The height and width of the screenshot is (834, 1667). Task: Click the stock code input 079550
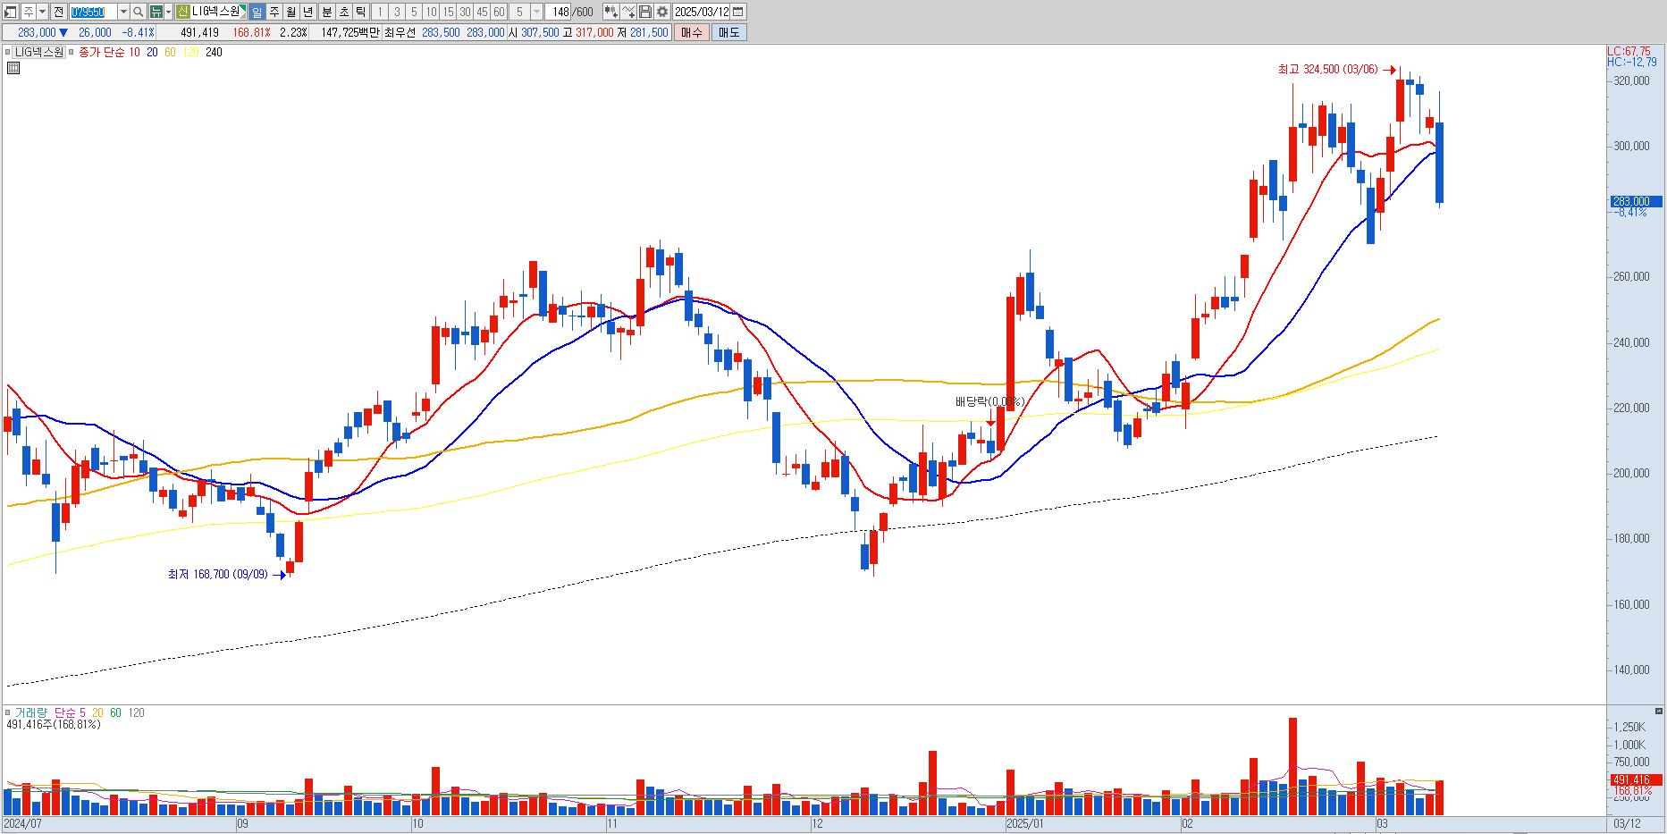[x=93, y=12]
